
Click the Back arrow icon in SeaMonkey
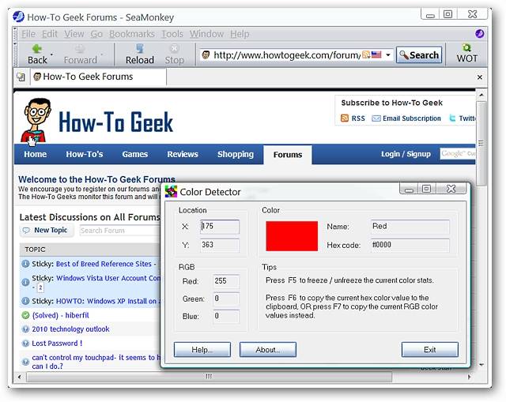(37, 49)
